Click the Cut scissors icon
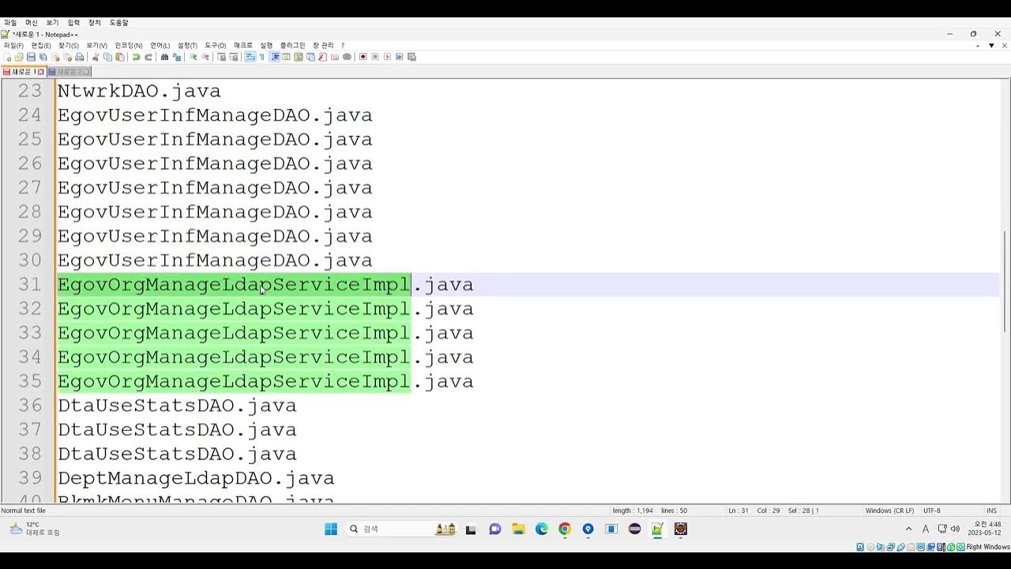Viewport: 1011px width, 569px height. pyautogui.click(x=96, y=57)
